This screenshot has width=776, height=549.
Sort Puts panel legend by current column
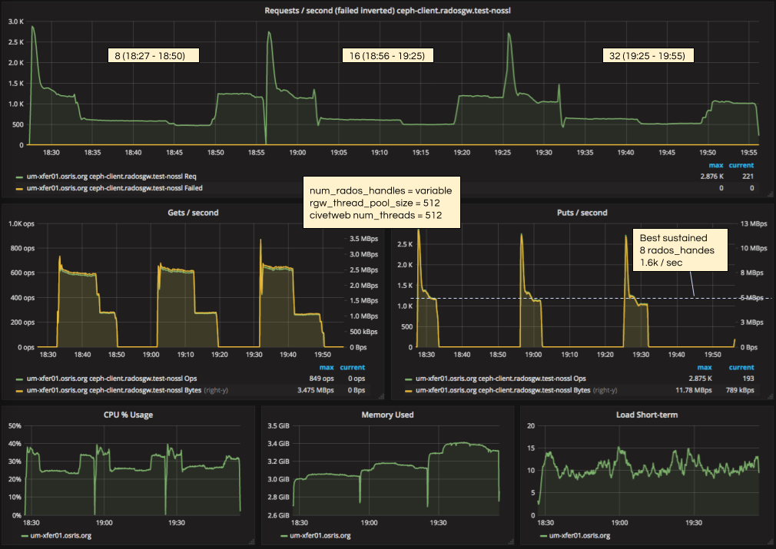click(741, 367)
